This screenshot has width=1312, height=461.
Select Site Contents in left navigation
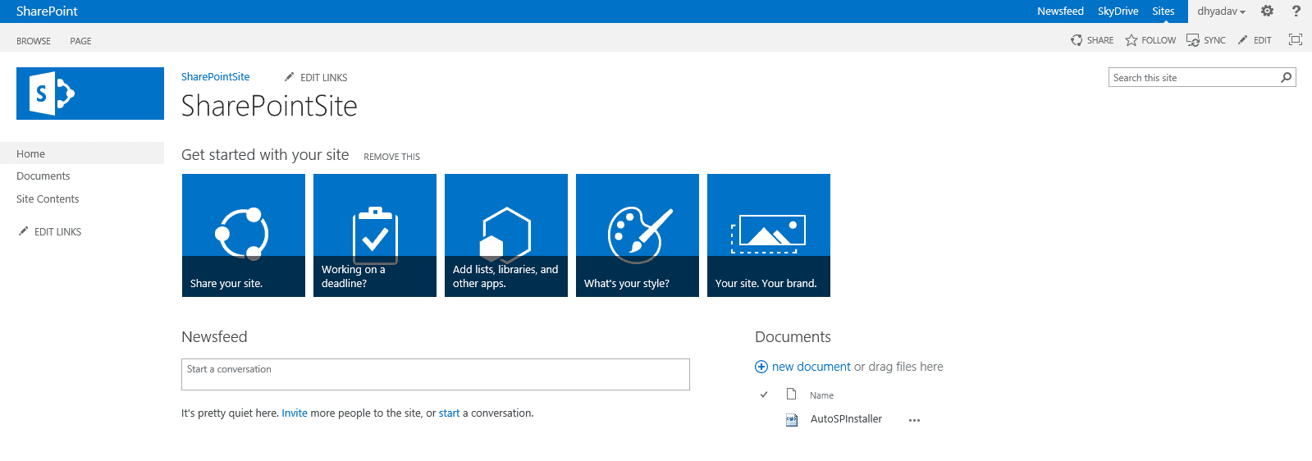(48, 199)
